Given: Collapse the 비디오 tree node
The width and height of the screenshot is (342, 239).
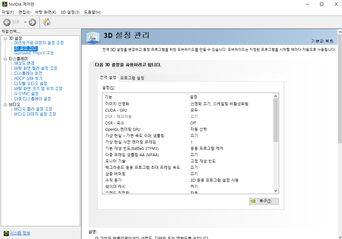Looking at the screenshot, I should tap(5, 105).
